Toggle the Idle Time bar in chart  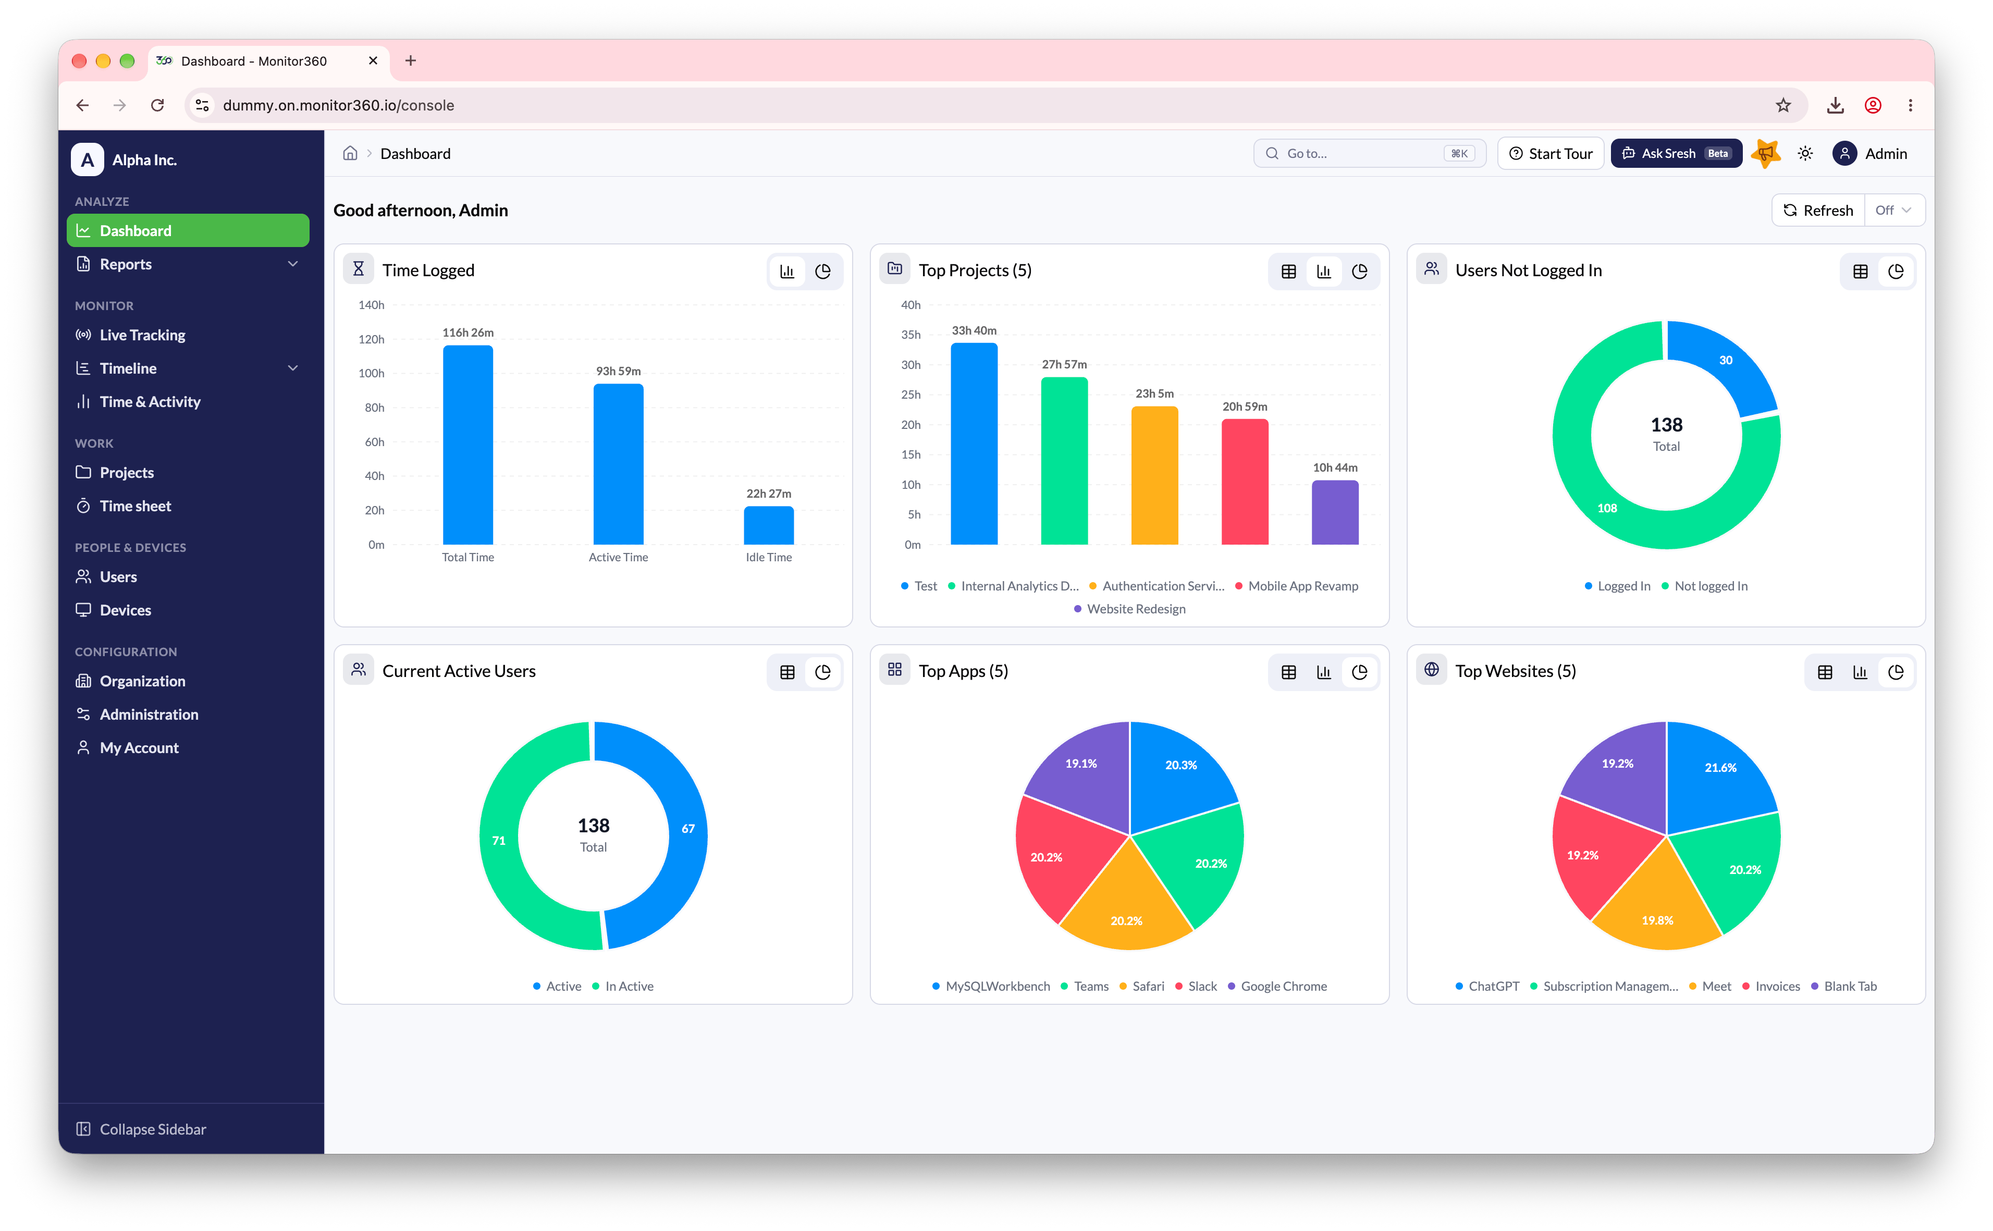pyautogui.click(x=768, y=525)
